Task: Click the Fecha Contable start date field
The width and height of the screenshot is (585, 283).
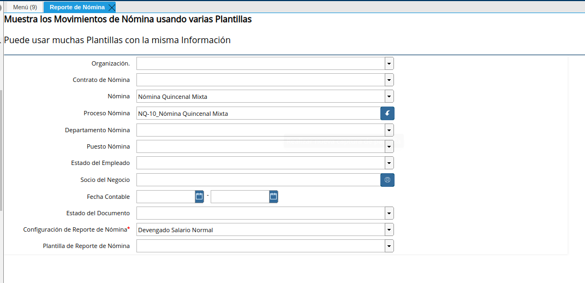Action: (166, 196)
